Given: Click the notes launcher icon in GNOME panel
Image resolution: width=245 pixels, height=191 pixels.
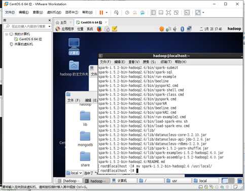Looking at the screenshot, I should click(x=115, y=29).
